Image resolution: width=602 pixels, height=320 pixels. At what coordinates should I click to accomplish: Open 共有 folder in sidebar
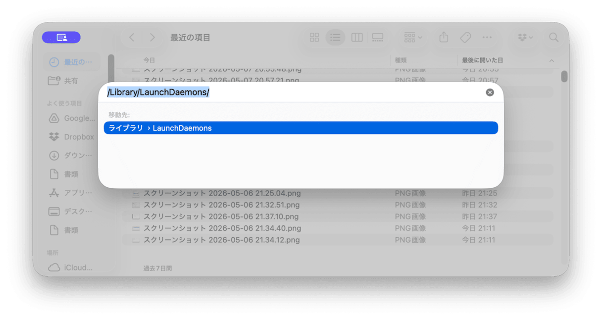point(71,81)
